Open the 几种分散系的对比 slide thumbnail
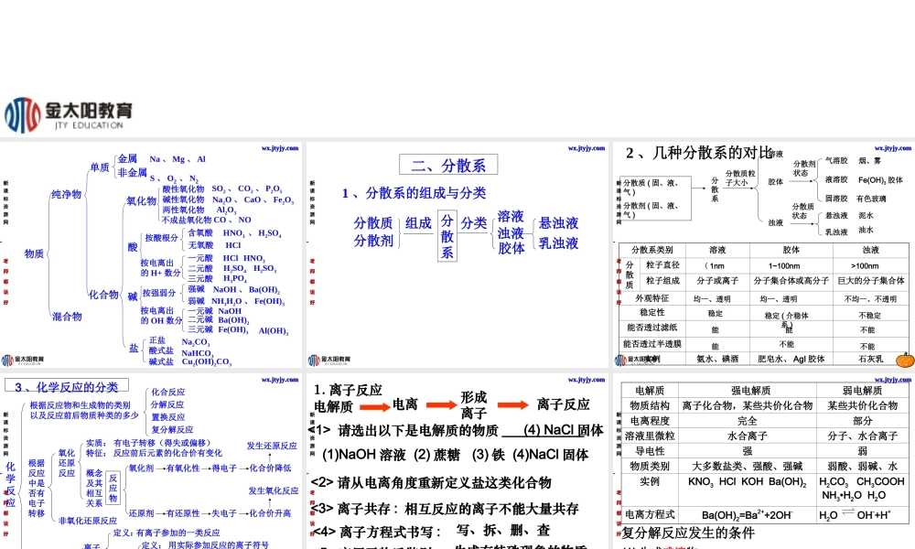 [x=764, y=254]
